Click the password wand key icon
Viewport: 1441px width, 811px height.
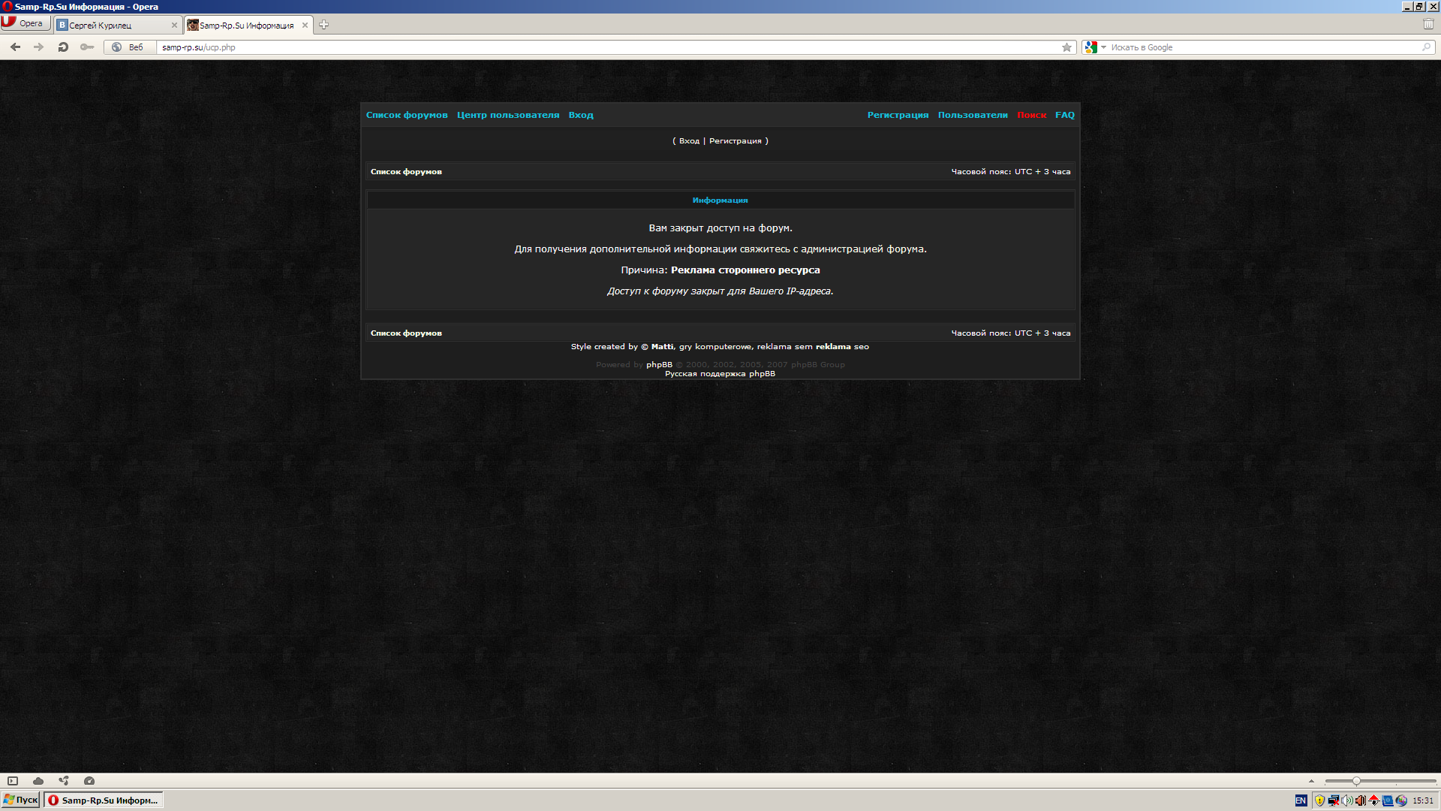(87, 47)
